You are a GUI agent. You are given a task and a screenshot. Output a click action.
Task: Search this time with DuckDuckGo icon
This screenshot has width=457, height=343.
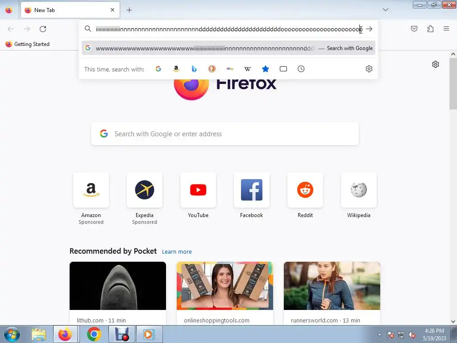[212, 69]
